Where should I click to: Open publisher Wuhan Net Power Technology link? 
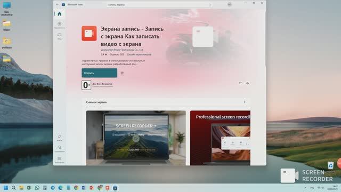tap(122, 50)
